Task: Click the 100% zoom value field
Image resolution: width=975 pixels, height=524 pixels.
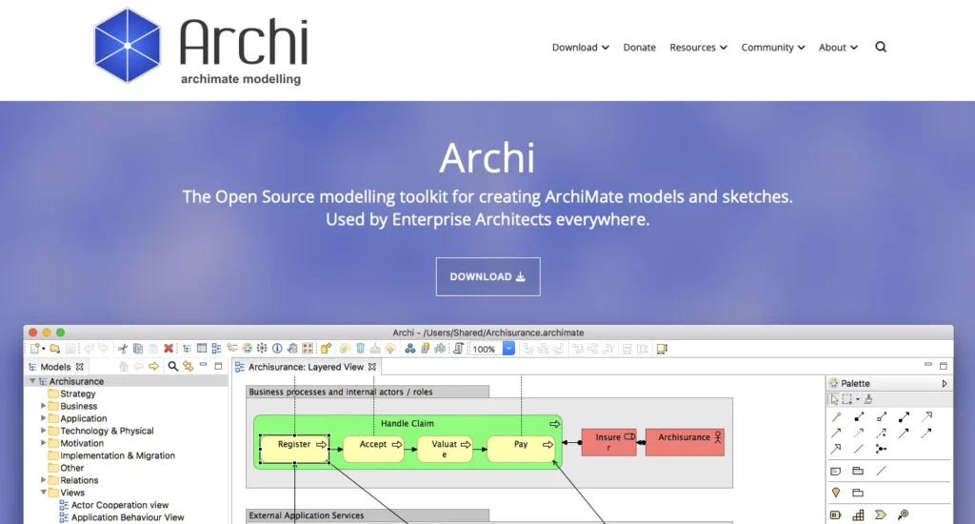Action: [x=486, y=349]
